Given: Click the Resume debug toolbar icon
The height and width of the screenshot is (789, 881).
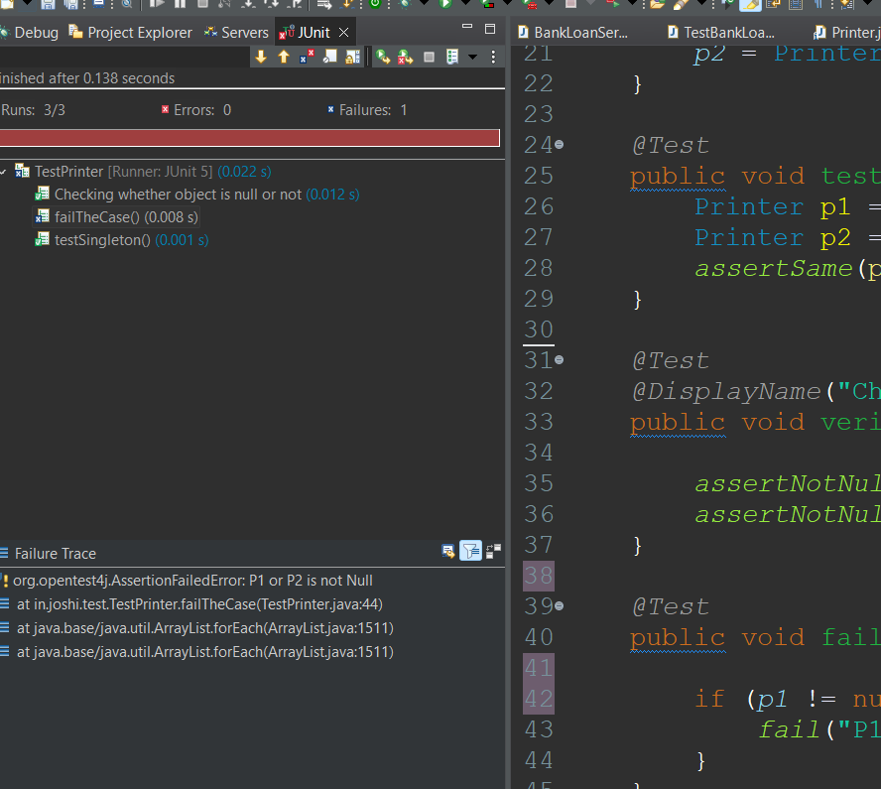Looking at the screenshot, I should (157, 3).
